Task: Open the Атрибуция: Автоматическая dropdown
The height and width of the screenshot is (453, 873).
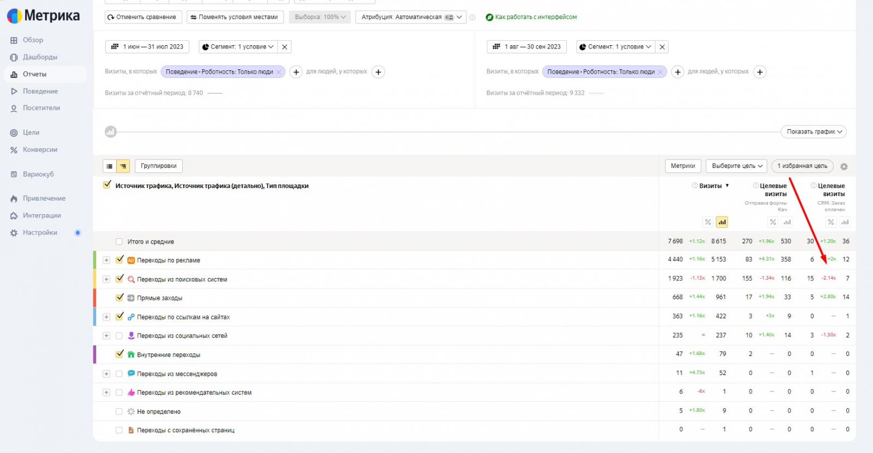Action: click(411, 17)
